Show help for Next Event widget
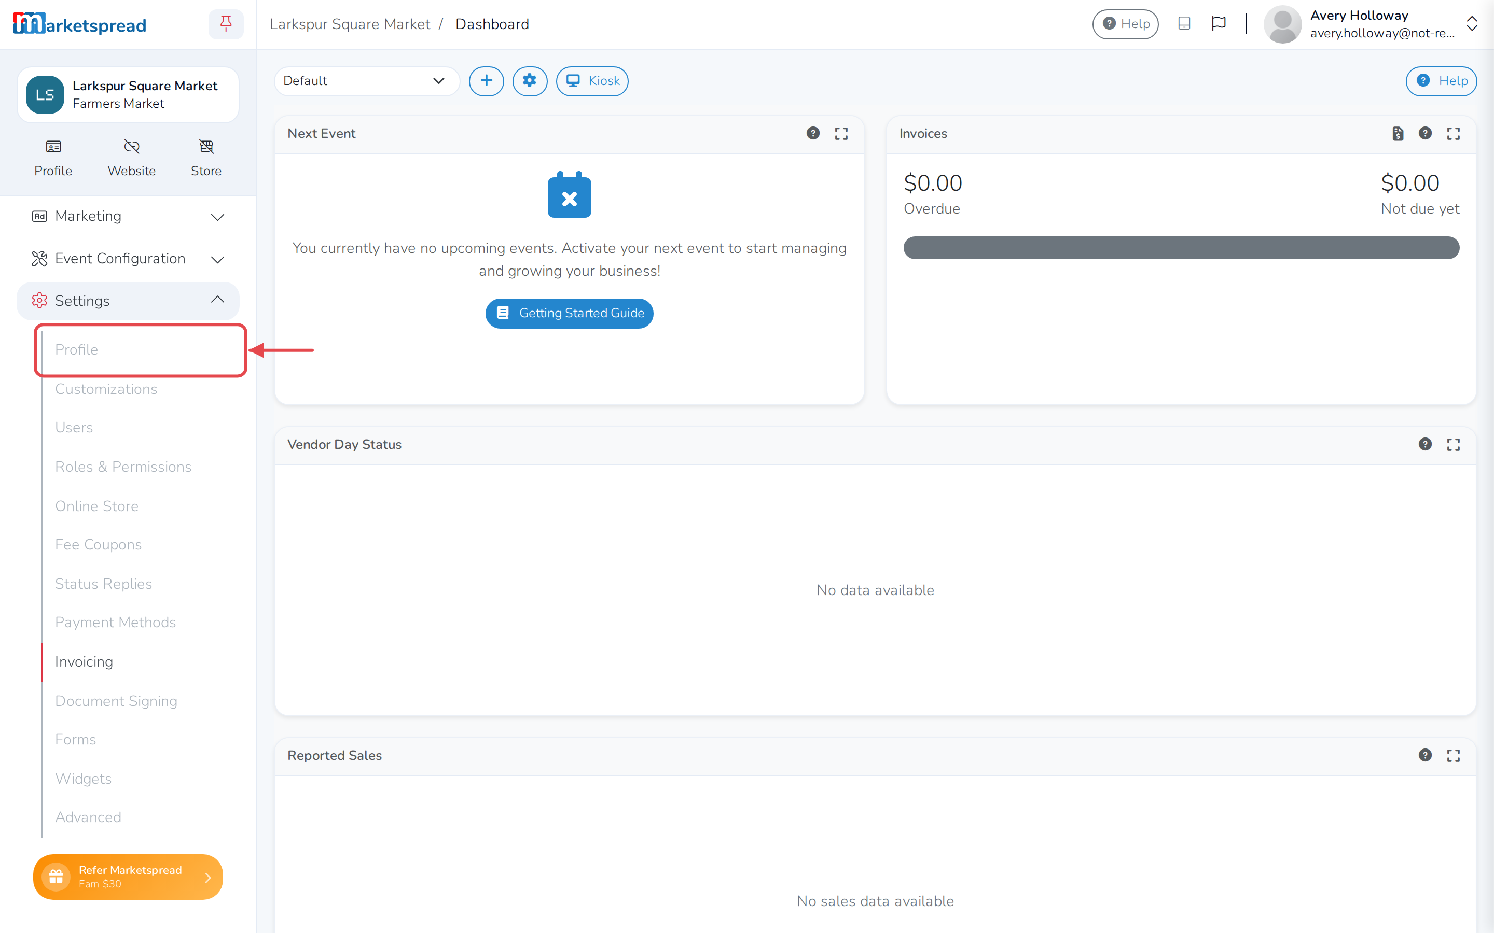The width and height of the screenshot is (1494, 933). [813, 133]
